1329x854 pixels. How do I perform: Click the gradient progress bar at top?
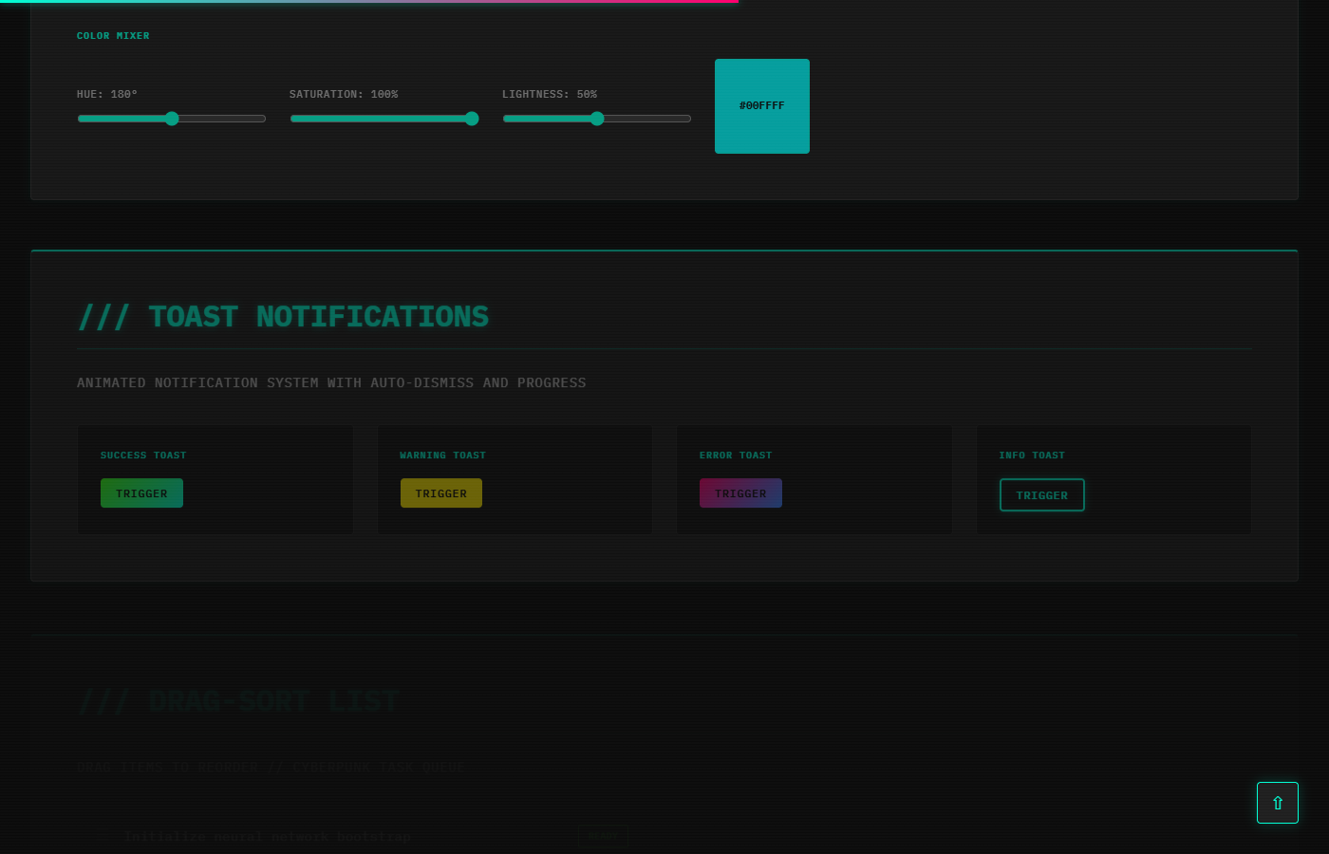click(368, 2)
